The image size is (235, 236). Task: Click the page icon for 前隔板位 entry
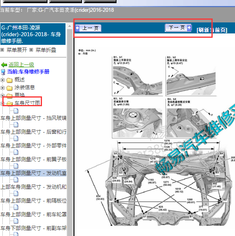coord(16,194)
